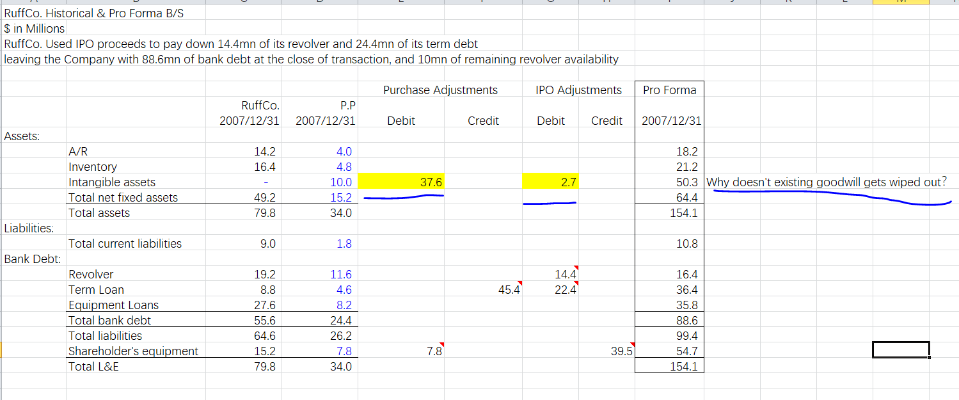Select P.P Inventory value 4.8
The height and width of the screenshot is (400, 959).
tap(344, 166)
